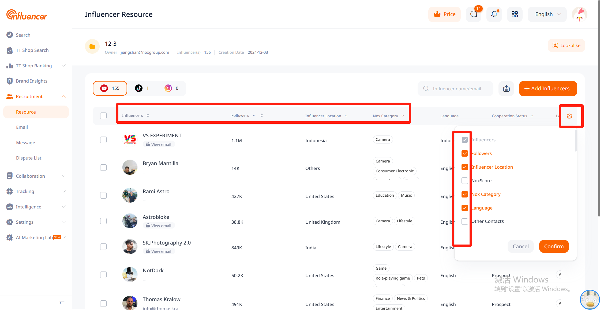Screen dimensions: 600x310
Task: Uncheck the Followers column checkbox
Action: click(x=465, y=153)
